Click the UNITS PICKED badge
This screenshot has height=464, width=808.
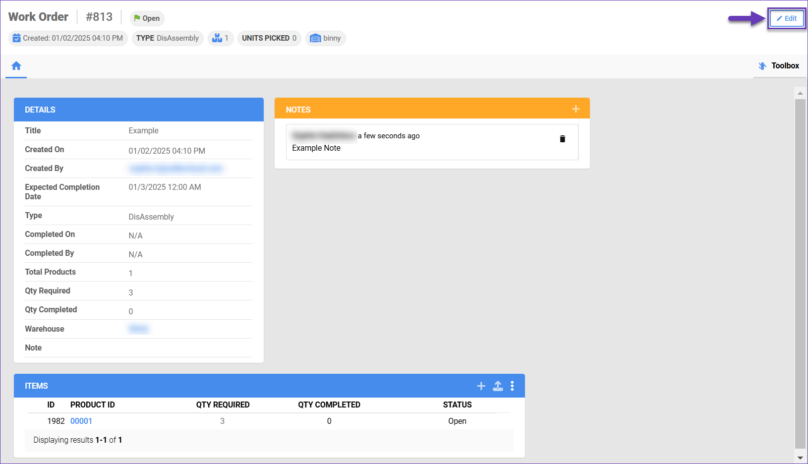[269, 38]
